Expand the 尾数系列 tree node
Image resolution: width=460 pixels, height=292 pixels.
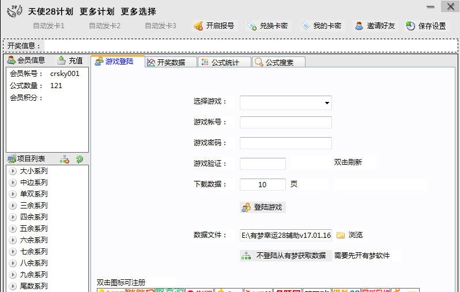coord(12,286)
